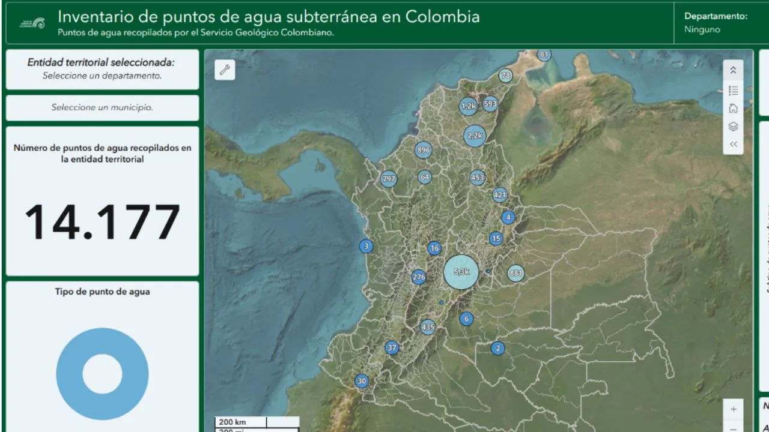This screenshot has width=769, height=432.
Task: Open the map legend list
Action: (x=733, y=91)
